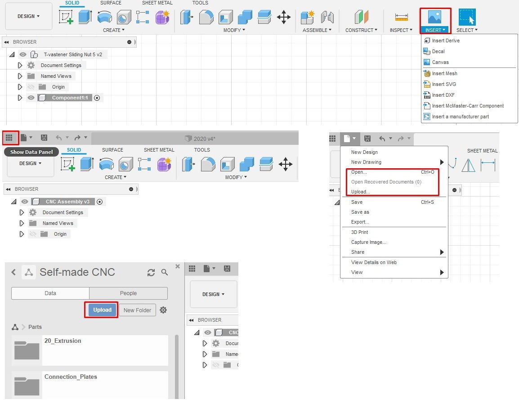519x404 pixels.
Task: Click Measure icon under Inspect
Action: point(401,17)
